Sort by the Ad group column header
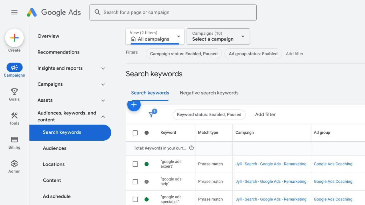Screen dimensions: 365x205 coord(322,133)
